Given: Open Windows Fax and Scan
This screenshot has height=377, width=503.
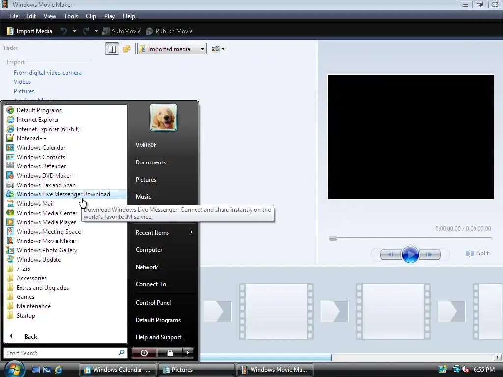Looking at the screenshot, I should (x=66, y=185).
